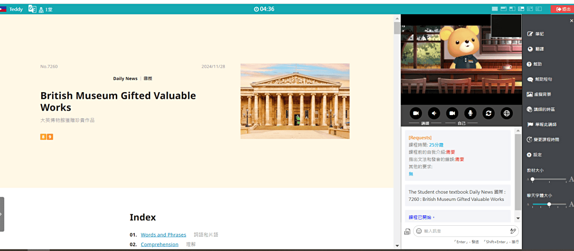Open the Google Translate icon in top bar
The width and height of the screenshot is (574, 251).
(x=32, y=9)
